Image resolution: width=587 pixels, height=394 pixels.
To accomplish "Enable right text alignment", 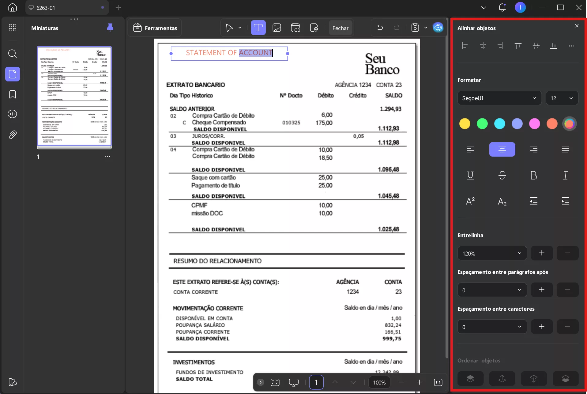I will 533,150.
